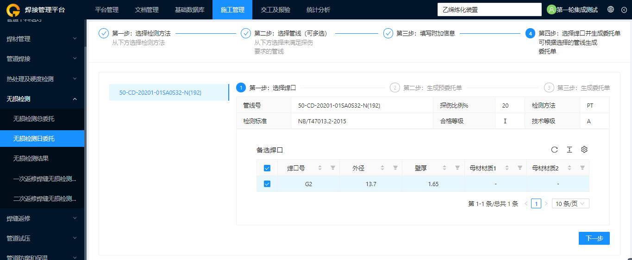This screenshot has width=632, height=260.
Task: Filter the 壁厚 column
Action: (457, 168)
